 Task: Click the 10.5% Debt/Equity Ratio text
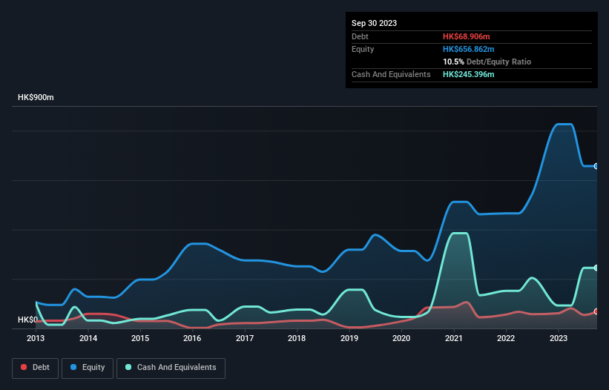487,62
